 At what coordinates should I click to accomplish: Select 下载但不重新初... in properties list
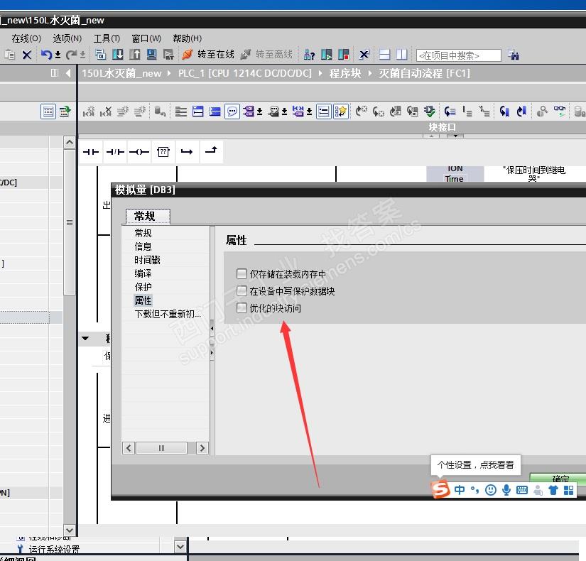pos(168,314)
